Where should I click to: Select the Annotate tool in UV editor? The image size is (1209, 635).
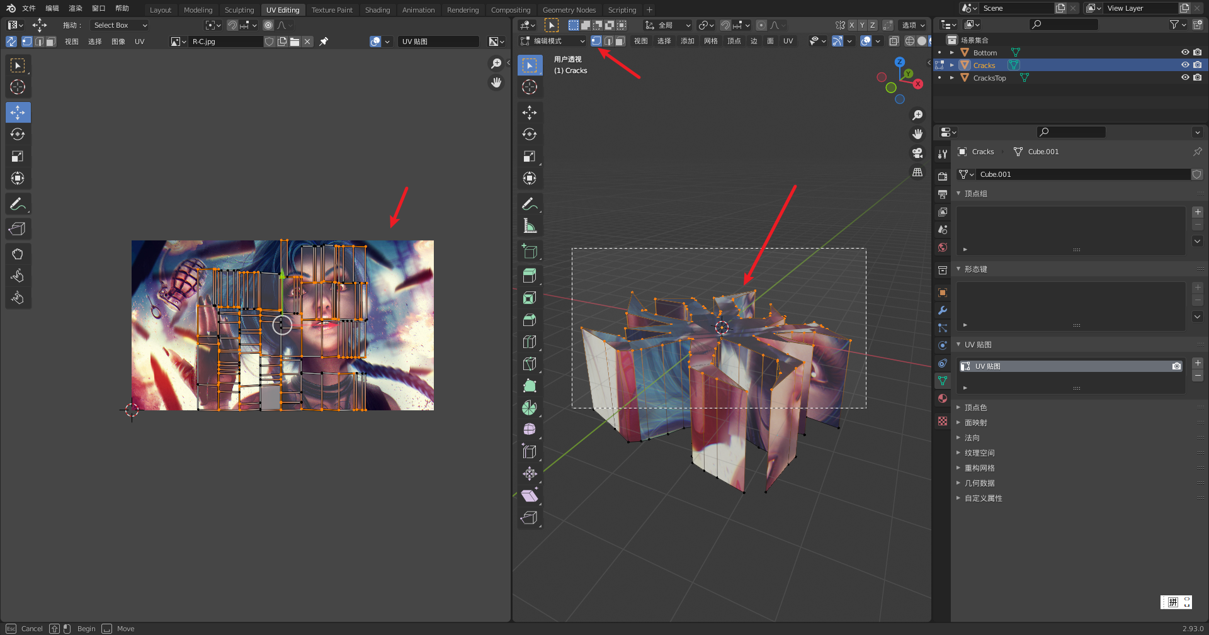pos(18,204)
